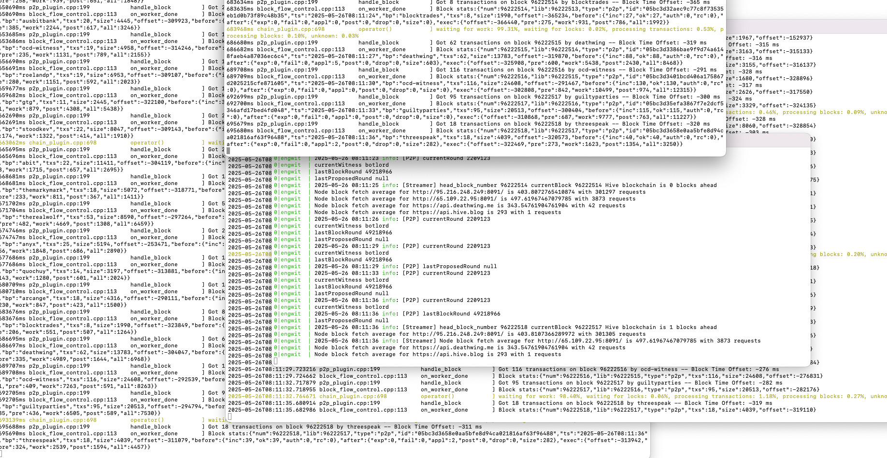Select yellow '683968ms chain_plugin.cpp:698' line in top window

(x=276, y=29)
